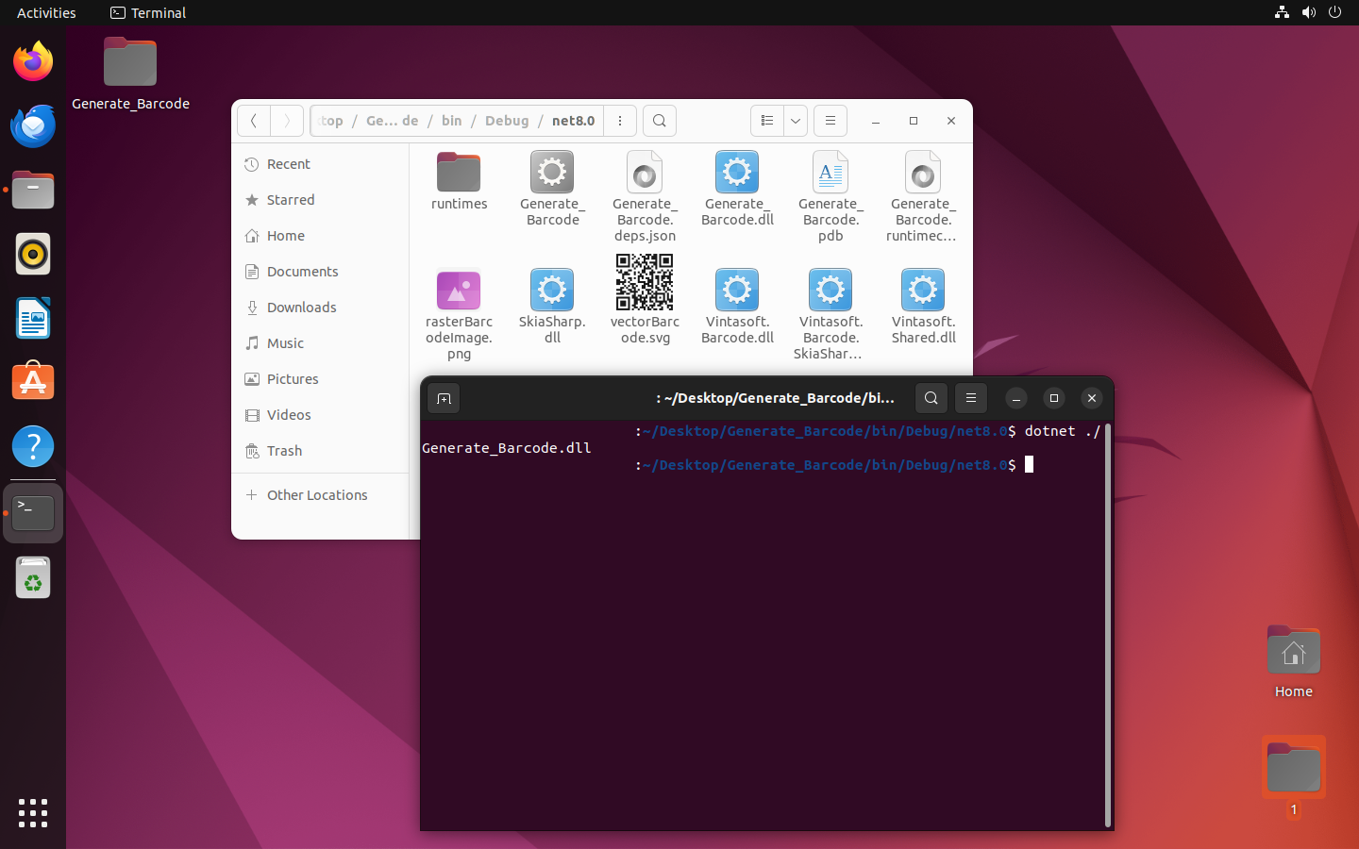Click the Debug path breadcrumb
Viewport: 1359px width, 849px height.
point(507,121)
